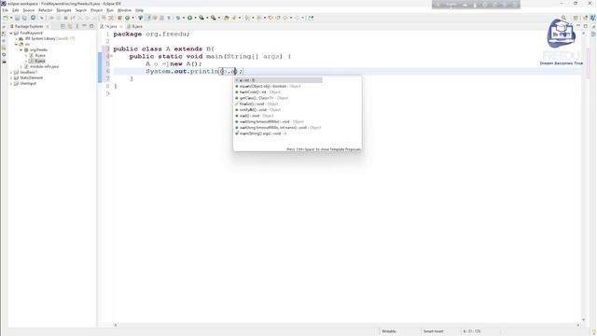Image resolution: width=597 pixels, height=336 pixels.
Task: Click the search magnifier icon at top right
Action: coord(563,18)
